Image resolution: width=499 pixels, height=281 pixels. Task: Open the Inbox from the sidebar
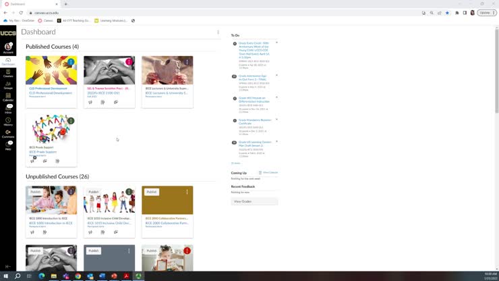8,109
